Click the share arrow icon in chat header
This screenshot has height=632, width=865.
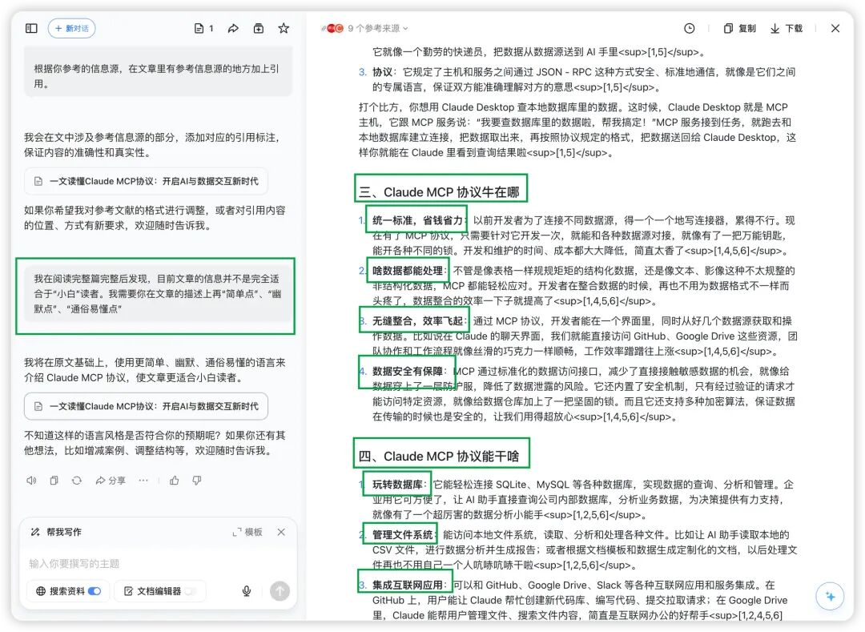tap(233, 28)
